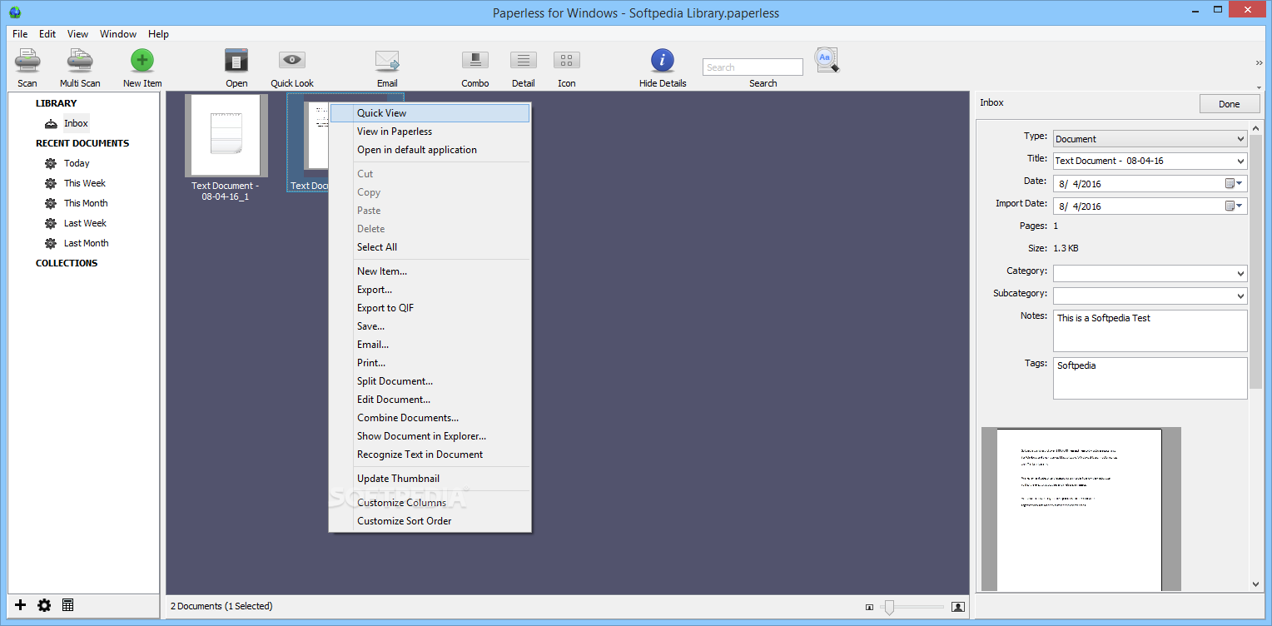Add a collection with the plus icon
The image size is (1272, 626).
21,605
